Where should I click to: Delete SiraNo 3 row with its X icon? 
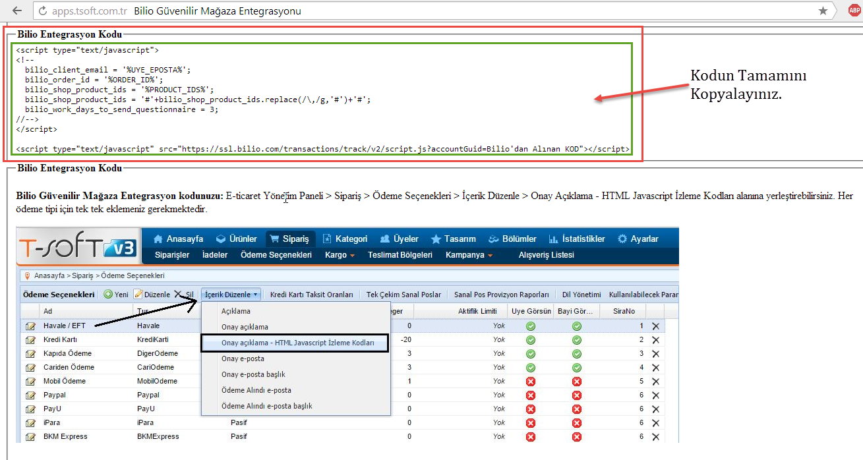pos(655,354)
